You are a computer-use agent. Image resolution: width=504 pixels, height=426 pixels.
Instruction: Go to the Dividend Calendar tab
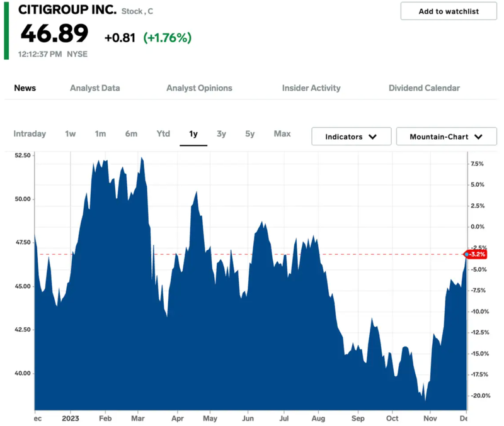coord(424,88)
